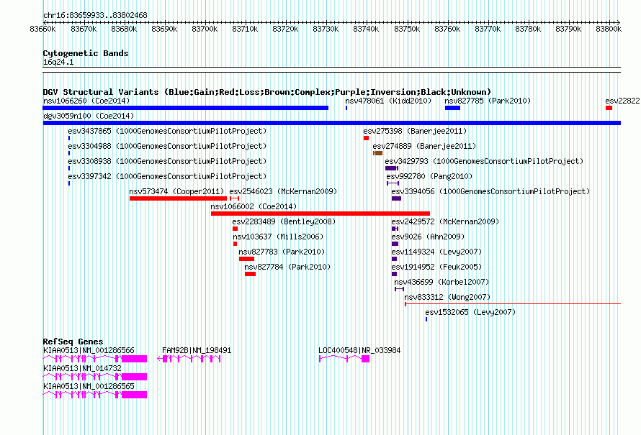Select the nsv833312 (Wong2007) red line
This screenshot has width=641, height=435.
pos(513,304)
